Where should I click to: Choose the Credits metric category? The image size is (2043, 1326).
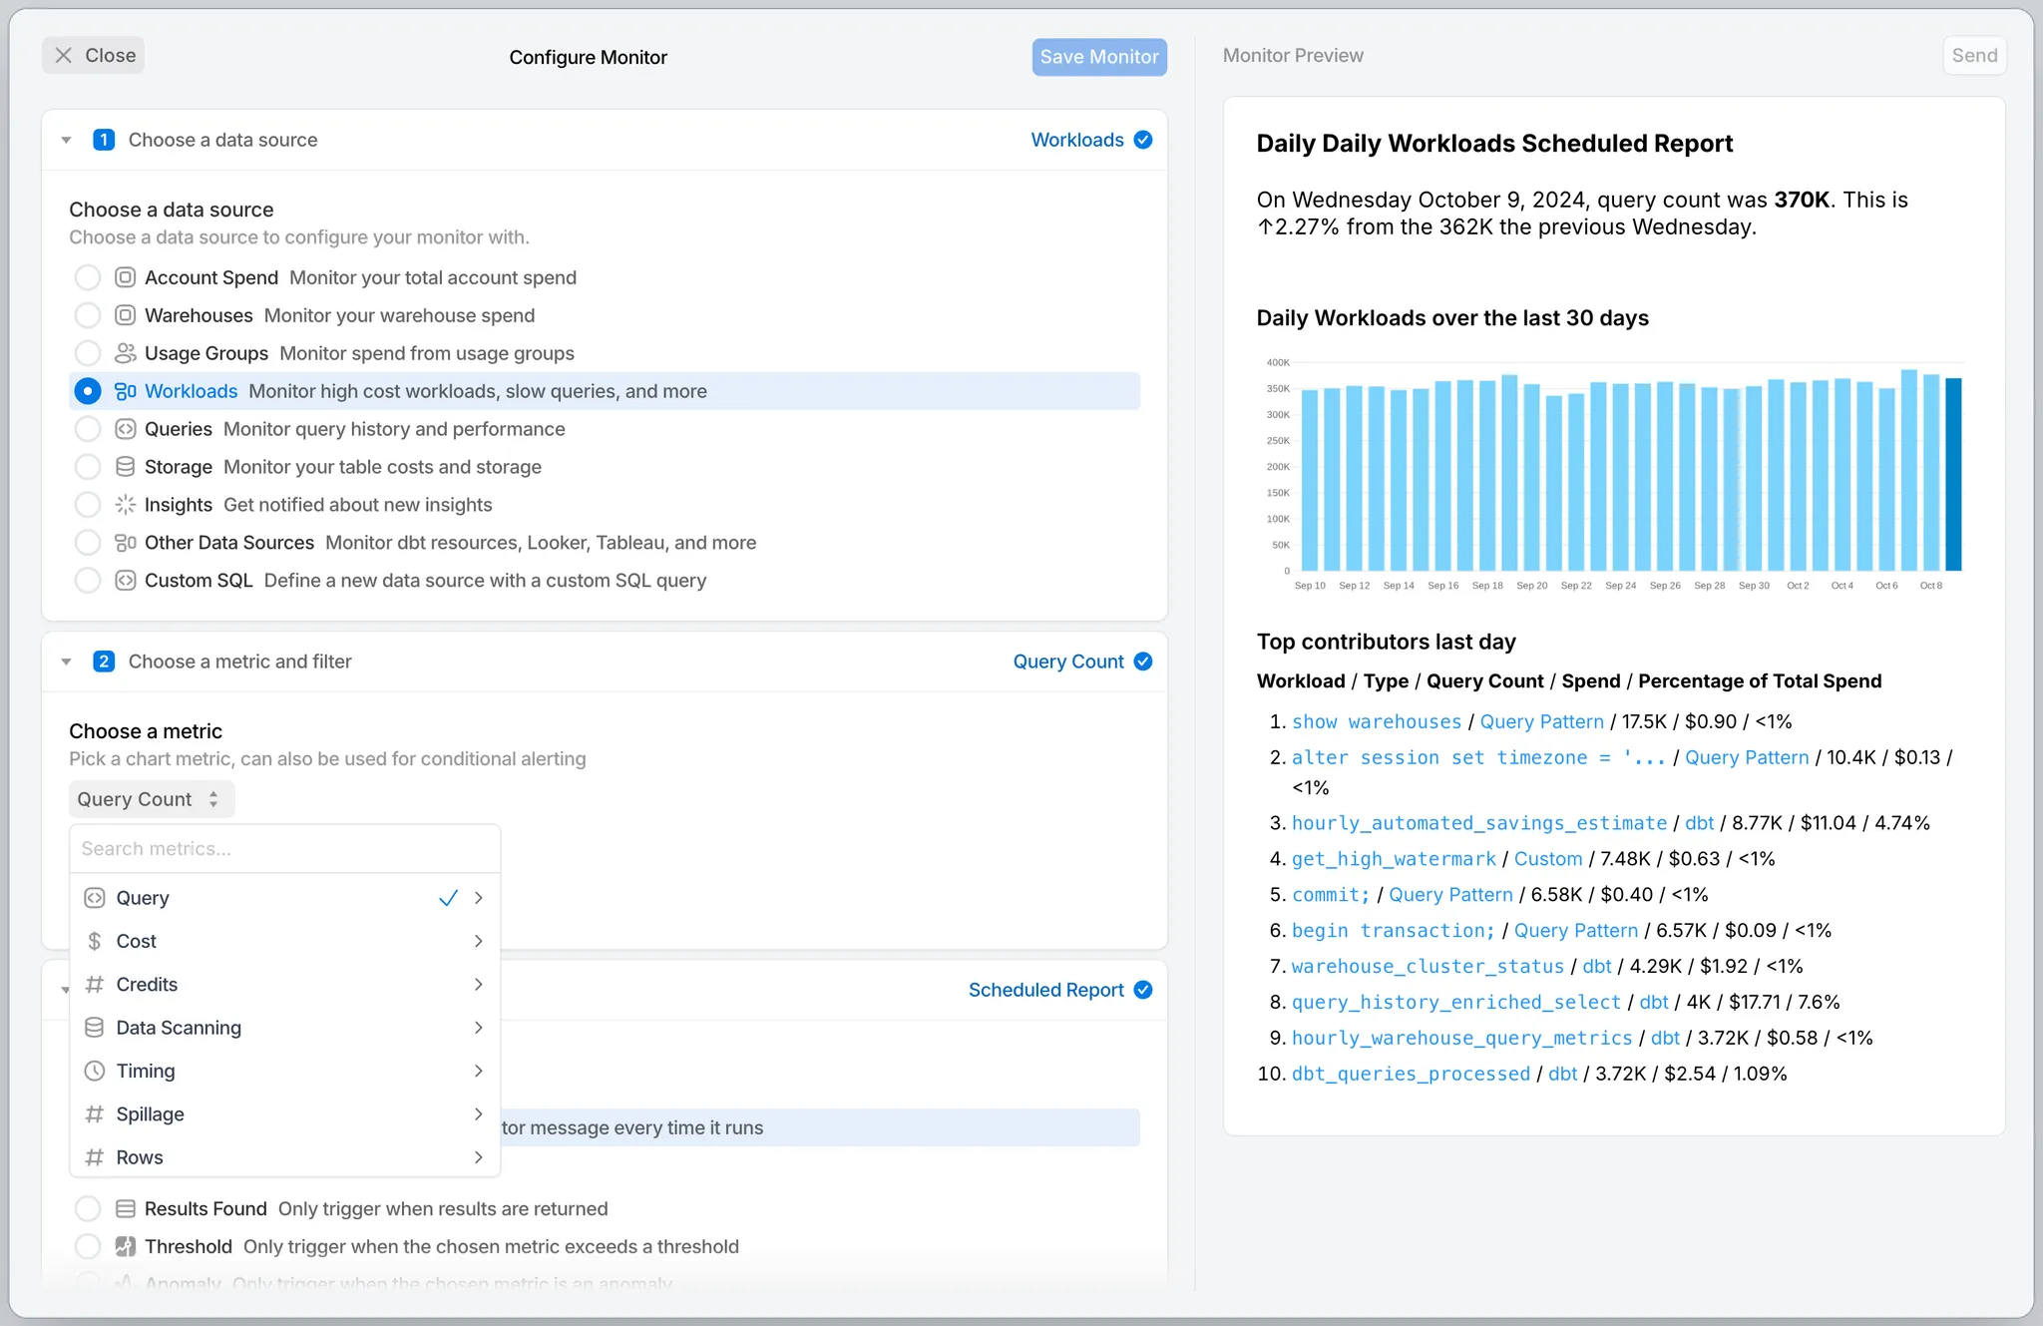coord(284,985)
